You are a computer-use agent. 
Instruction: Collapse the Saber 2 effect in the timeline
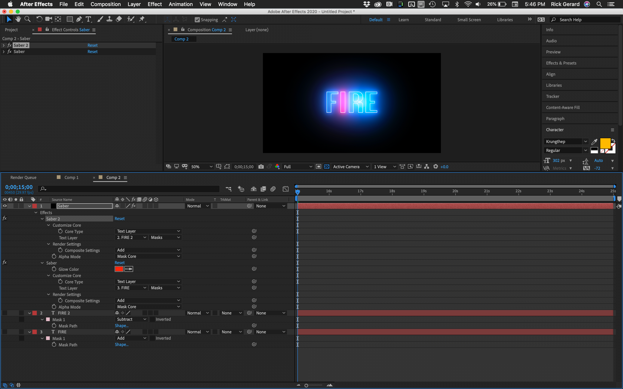[x=42, y=219]
